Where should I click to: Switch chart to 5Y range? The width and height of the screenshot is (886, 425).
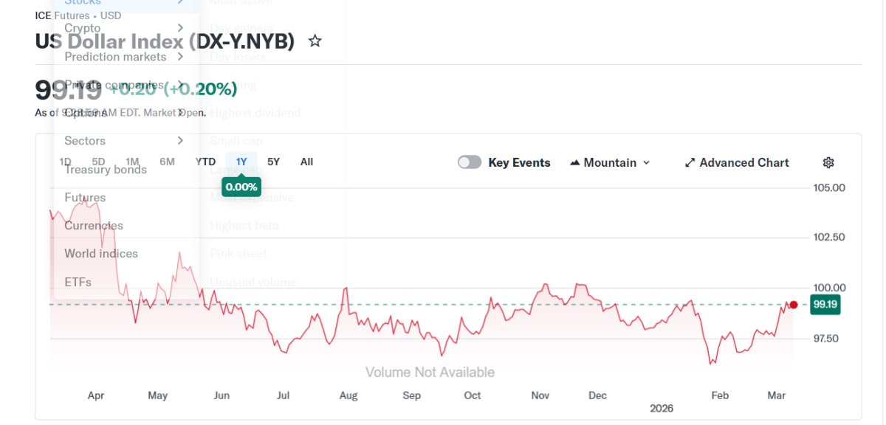273,162
